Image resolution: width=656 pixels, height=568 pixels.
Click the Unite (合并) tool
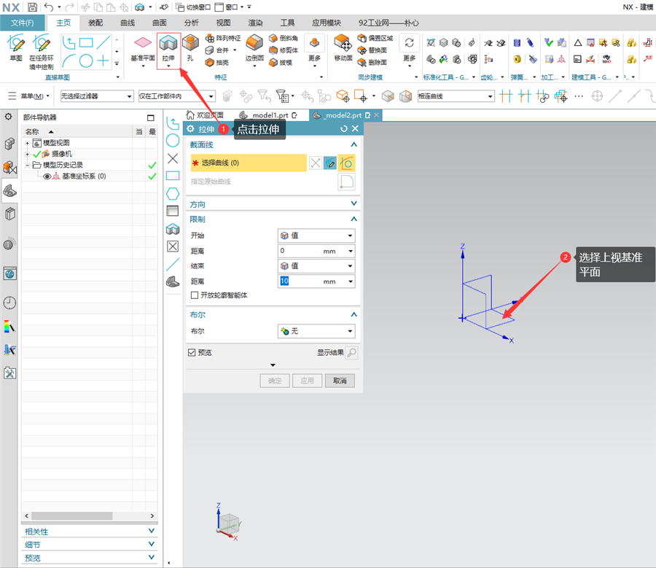click(x=217, y=50)
